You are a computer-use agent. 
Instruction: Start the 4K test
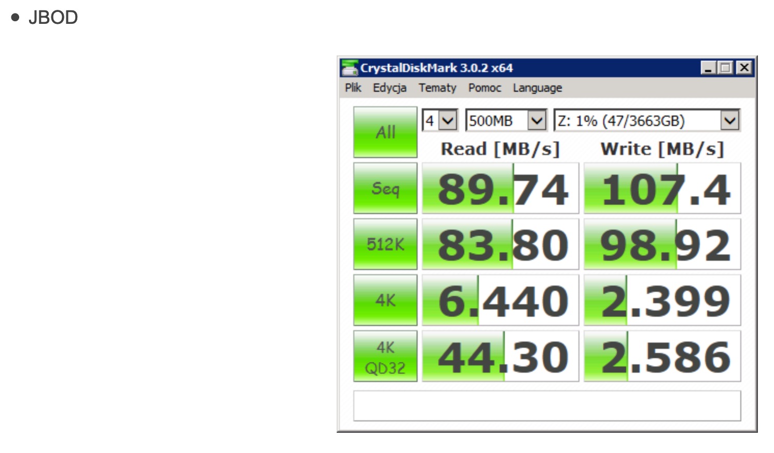click(385, 300)
